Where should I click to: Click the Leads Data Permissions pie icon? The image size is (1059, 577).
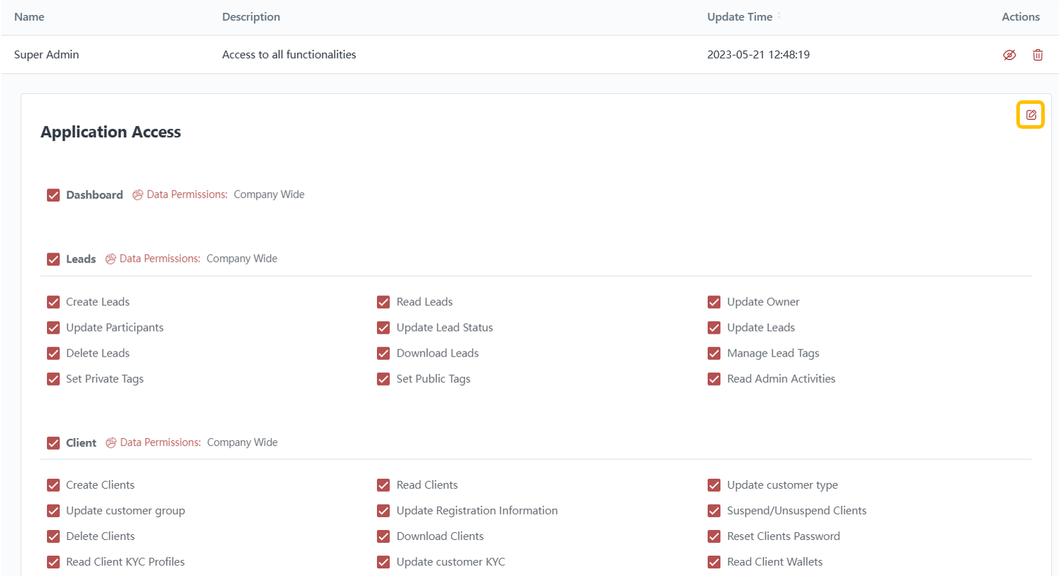point(111,259)
